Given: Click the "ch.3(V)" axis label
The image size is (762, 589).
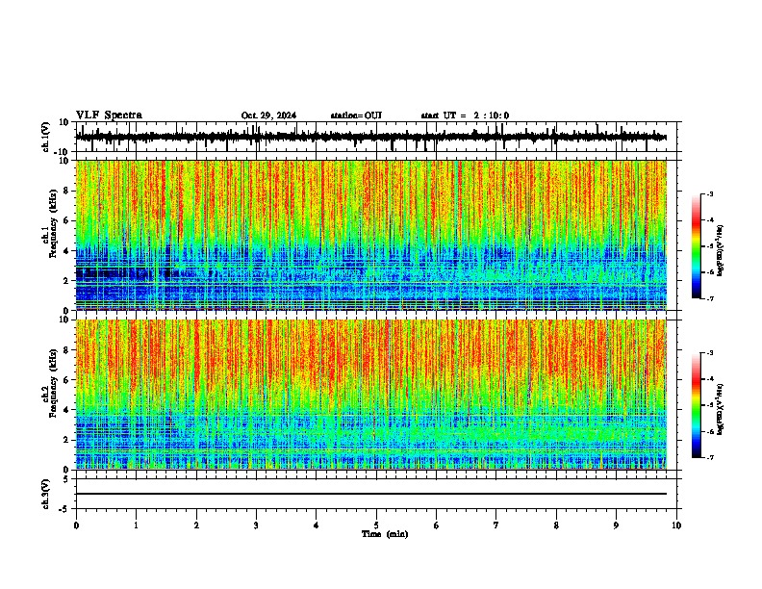Looking at the screenshot, I should (46, 494).
